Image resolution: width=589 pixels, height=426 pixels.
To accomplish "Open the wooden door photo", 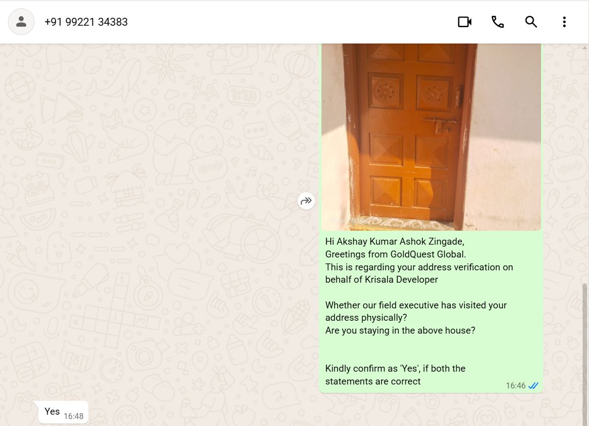I will point(431,137).
